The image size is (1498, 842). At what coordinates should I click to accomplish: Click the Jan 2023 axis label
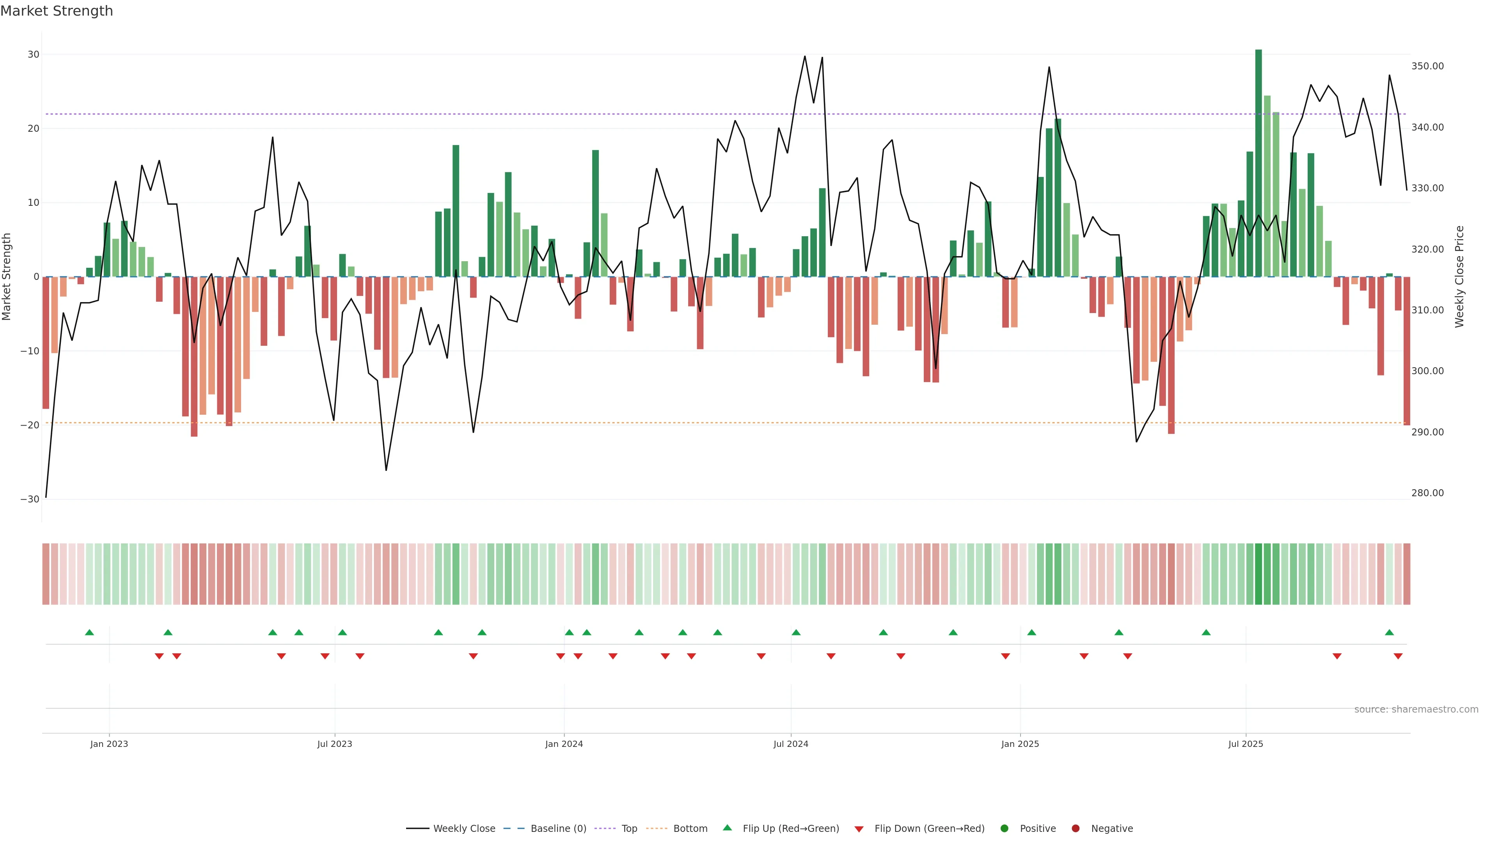(x=109, y=744)
